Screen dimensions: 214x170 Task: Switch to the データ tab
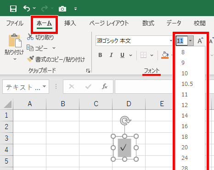[174, 23]
